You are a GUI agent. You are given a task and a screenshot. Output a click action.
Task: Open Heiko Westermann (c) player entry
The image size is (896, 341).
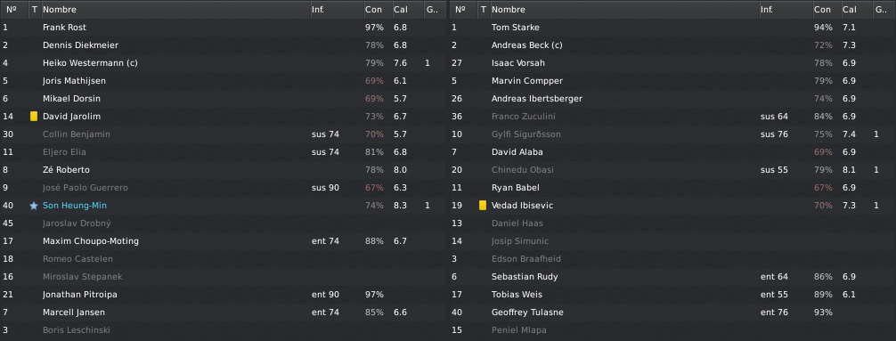[x=90, y=63]
